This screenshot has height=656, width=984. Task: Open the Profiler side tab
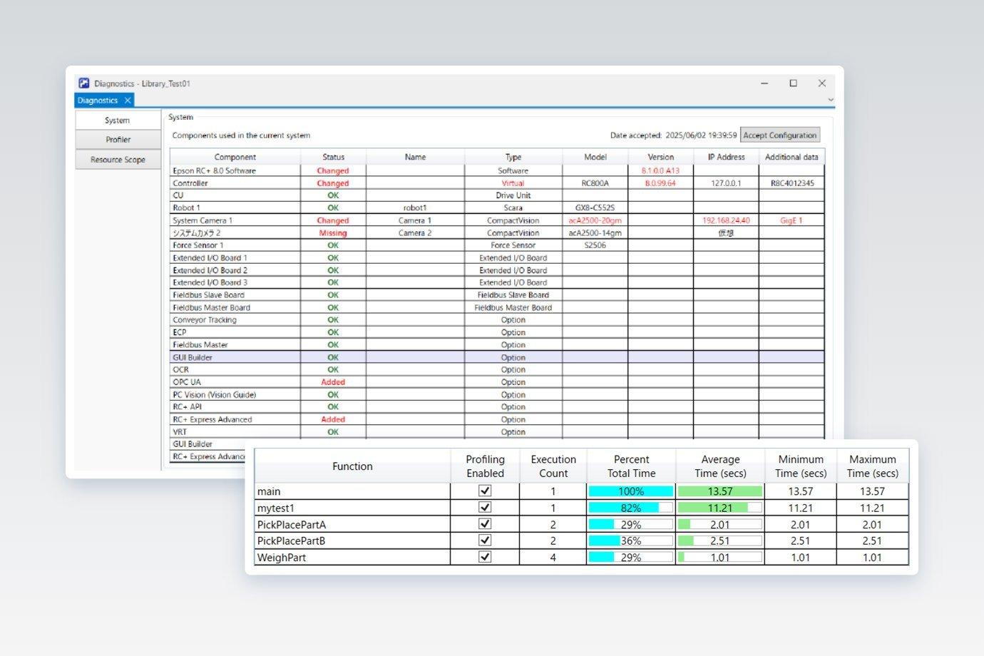click(x=118, y=140)
